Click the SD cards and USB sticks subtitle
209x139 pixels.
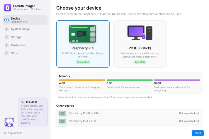pyautogui.click(x=27, y=9)
